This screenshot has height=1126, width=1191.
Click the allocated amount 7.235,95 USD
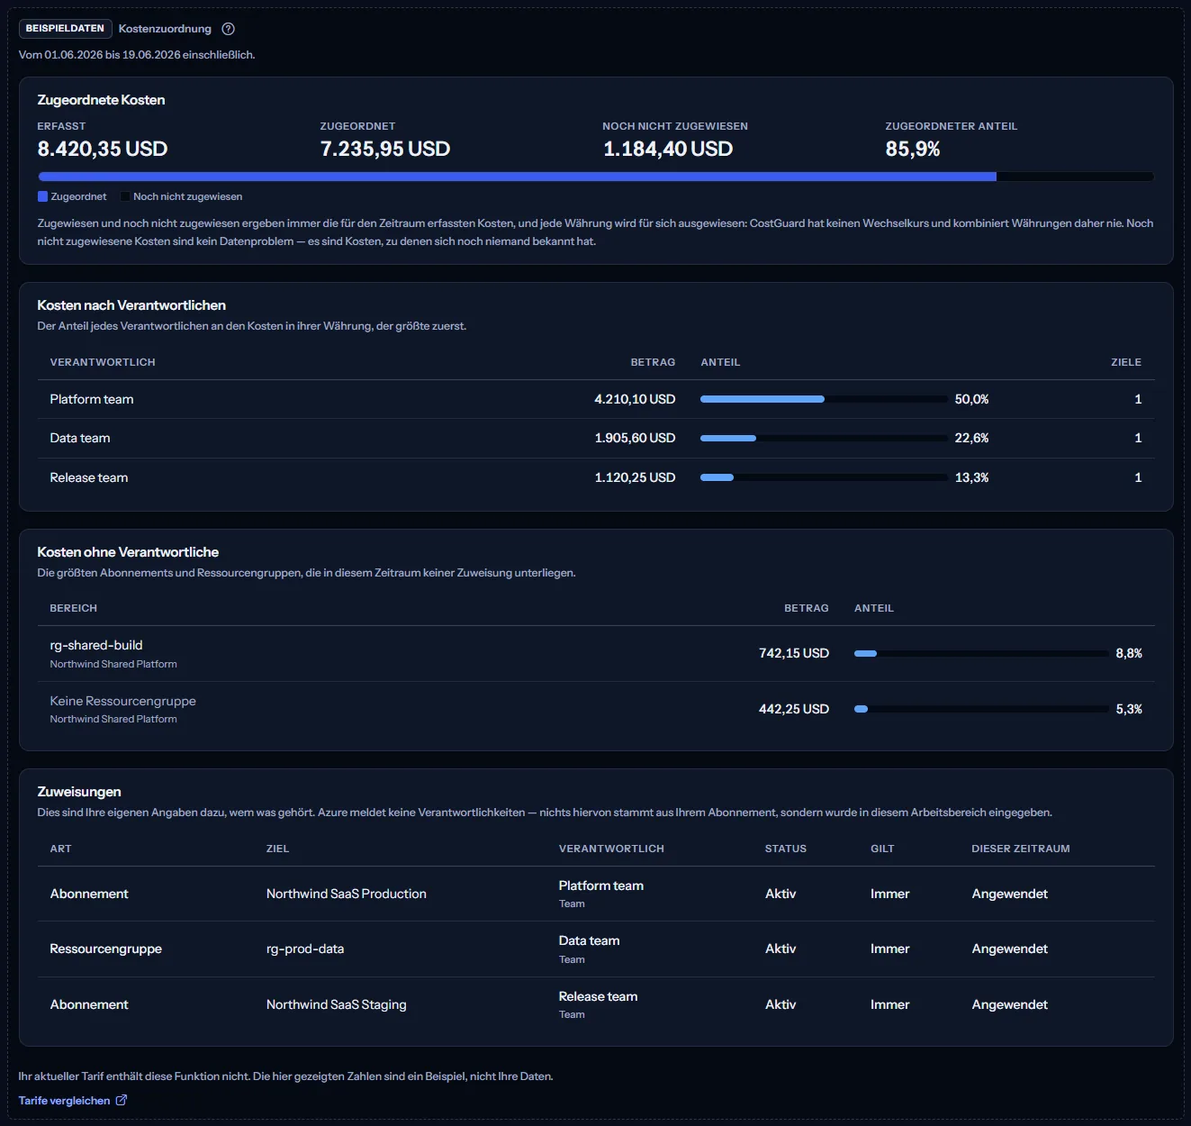click(x=385, y=149)
